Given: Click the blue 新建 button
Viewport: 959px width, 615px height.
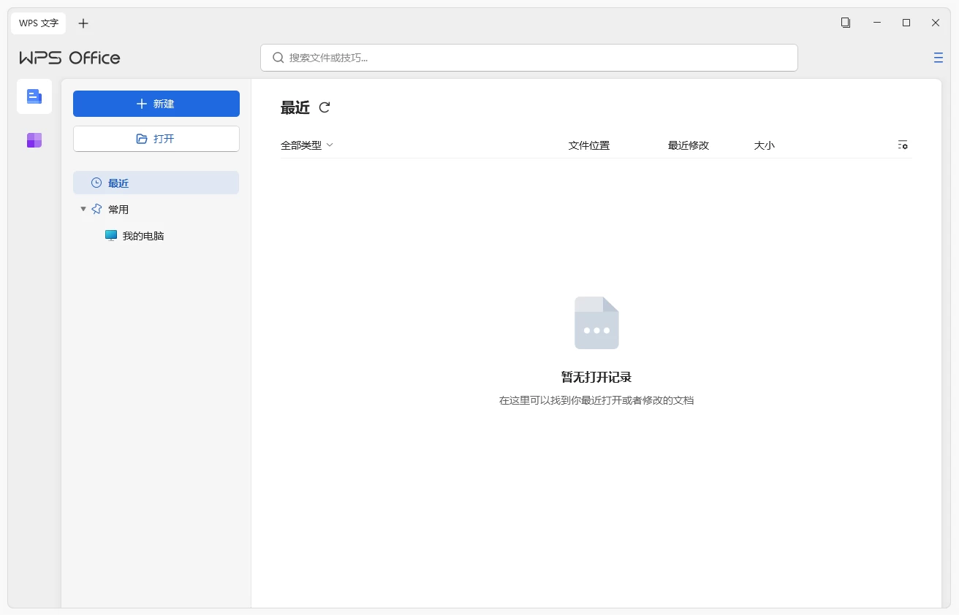Looking at the screenshot, I should tap(156, 103).
